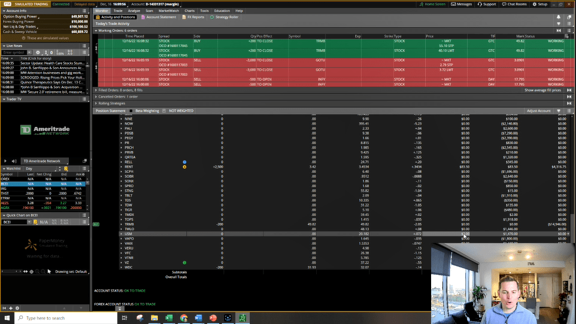The width and height of the screenshot is (576, 324).
Task: Switch to the Charts tab
Action: click(189, 11)
